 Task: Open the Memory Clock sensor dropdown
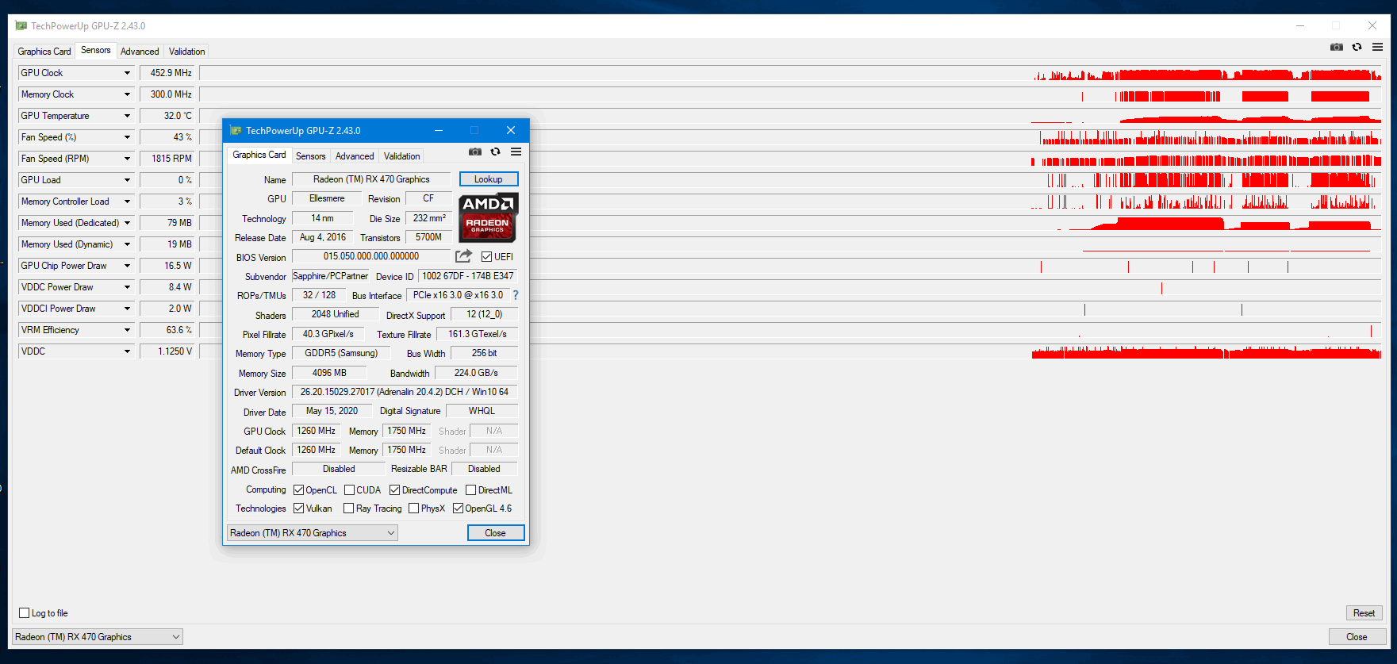coord(127,94)
